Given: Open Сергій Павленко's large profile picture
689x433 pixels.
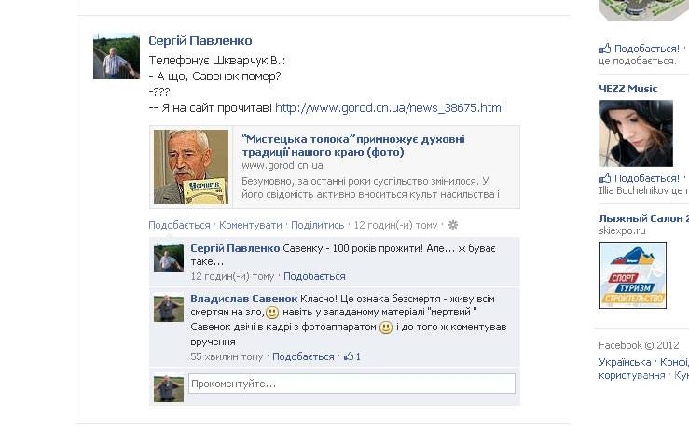Looking at the screenshot, I should [x=117, y=56].
